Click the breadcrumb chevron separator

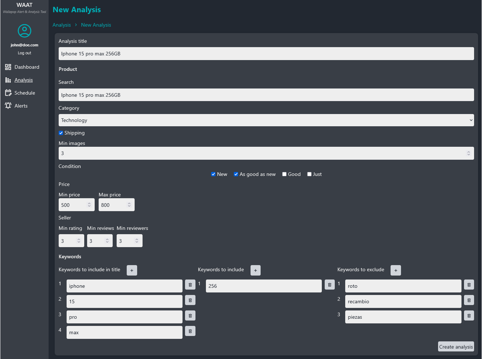click(76, 25)
